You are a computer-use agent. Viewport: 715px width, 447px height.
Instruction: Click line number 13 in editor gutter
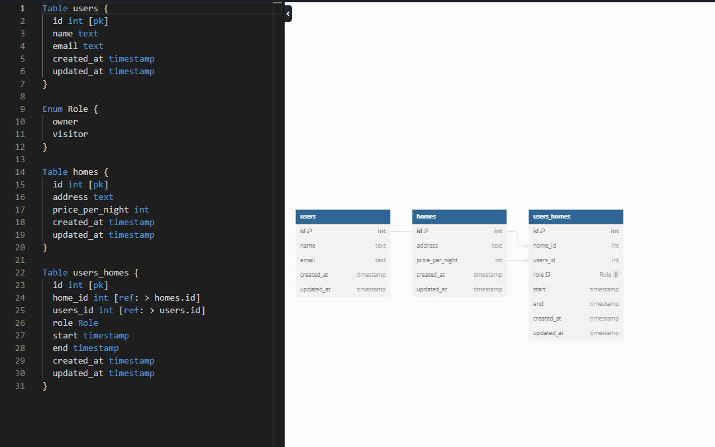20,160
